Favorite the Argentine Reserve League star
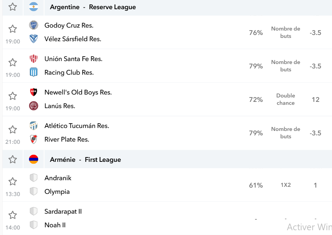 coord(12,7)
